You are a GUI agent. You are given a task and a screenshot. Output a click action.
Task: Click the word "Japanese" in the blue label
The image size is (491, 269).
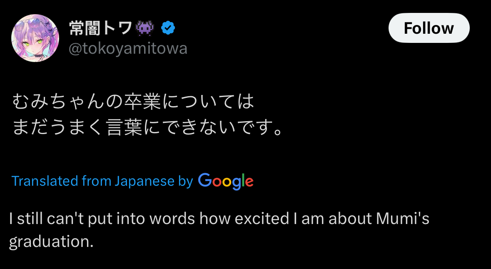tap(144, 181)
